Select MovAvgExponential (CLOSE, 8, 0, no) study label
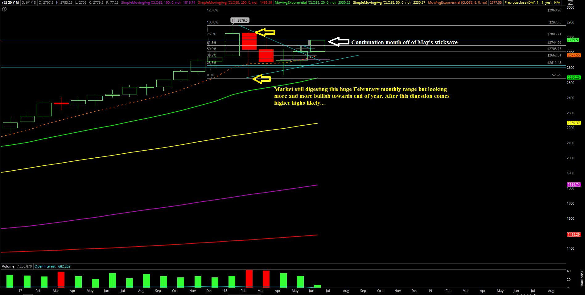This screenshot has width=585, height=295. point(458,2)
